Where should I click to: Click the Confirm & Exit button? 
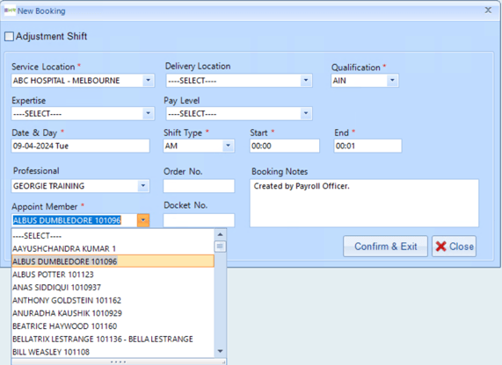(x=385, y=247)
